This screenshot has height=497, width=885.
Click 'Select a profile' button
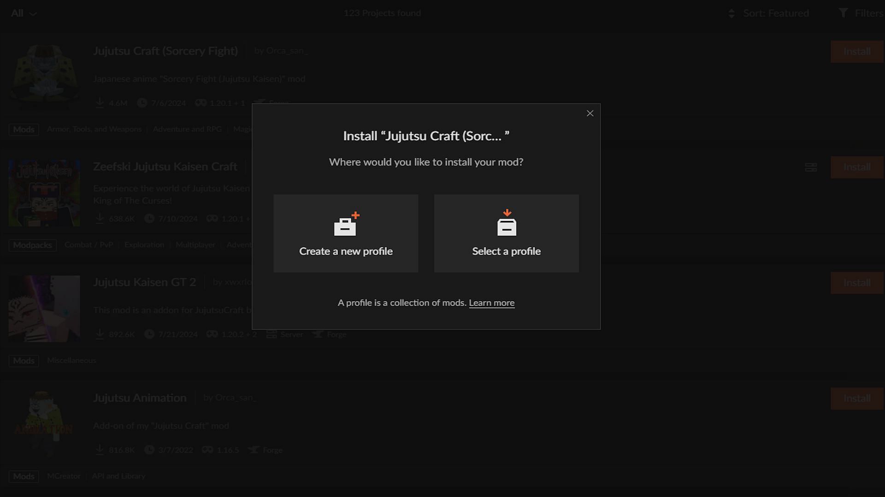(x=506, y=233)
